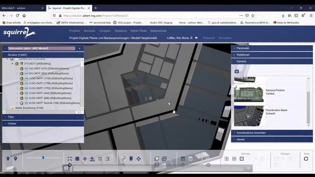Image resolution: width=315 pixels, height=177 pixels.
Task: Click the dark calendar icon
Action: pos(183,159)
